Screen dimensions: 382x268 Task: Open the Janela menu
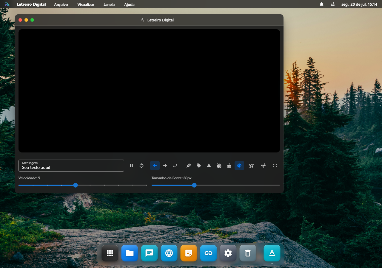[x=109, y=4]
